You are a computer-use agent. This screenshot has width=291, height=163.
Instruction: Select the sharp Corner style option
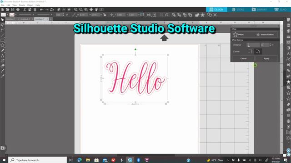(250, 52)
